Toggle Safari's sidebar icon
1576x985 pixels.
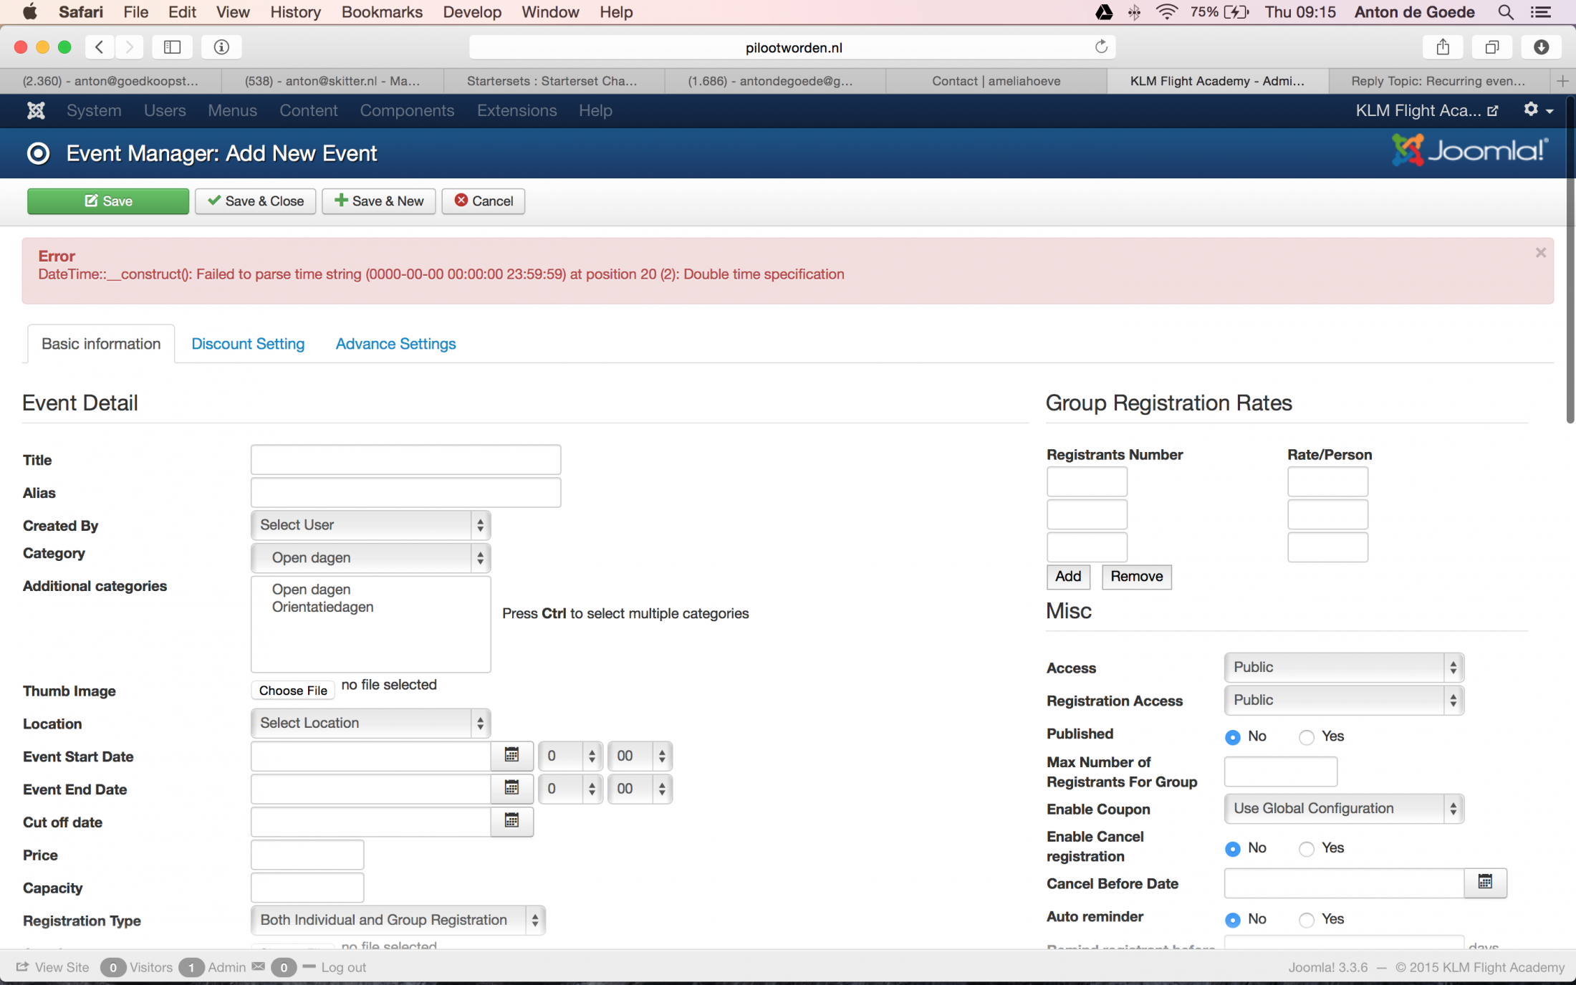click(x=172, y=47)
